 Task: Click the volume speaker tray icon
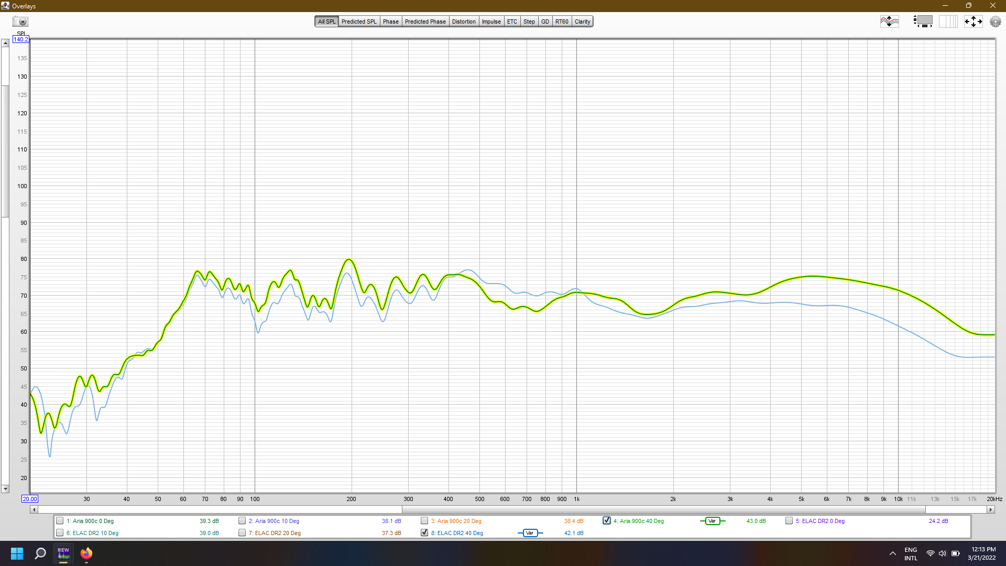pyautogui.click(x=943, y=553)
